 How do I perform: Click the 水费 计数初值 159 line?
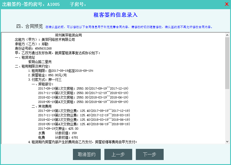tap(55, 133)
